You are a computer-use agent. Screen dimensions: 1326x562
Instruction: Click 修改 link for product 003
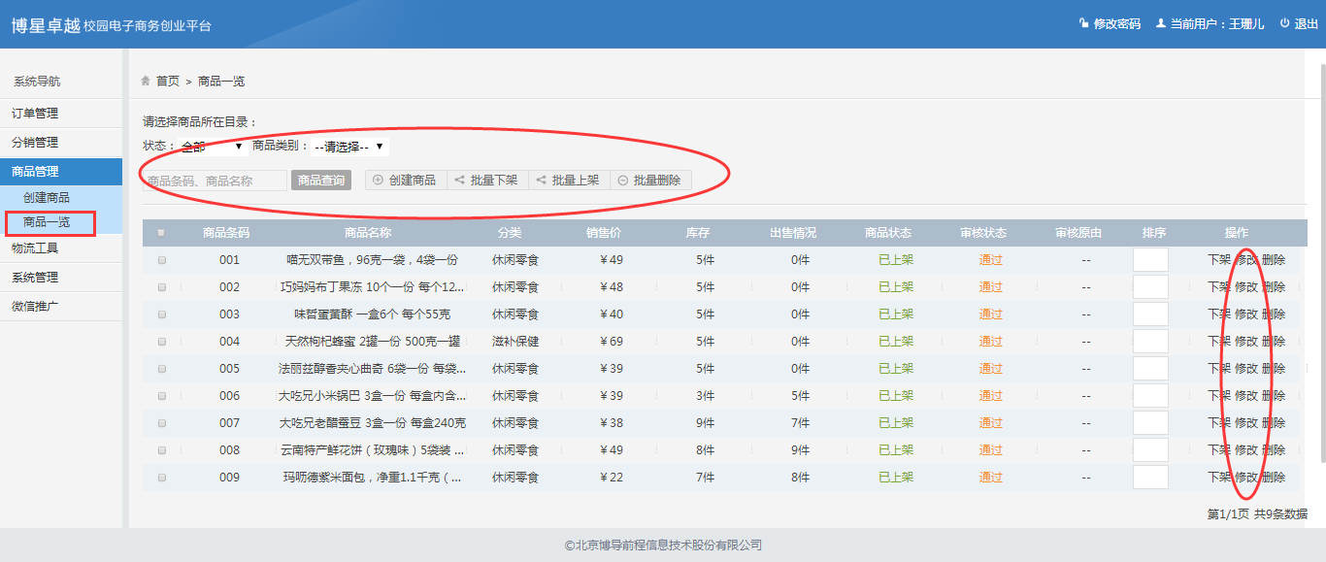pos(1245,314)
